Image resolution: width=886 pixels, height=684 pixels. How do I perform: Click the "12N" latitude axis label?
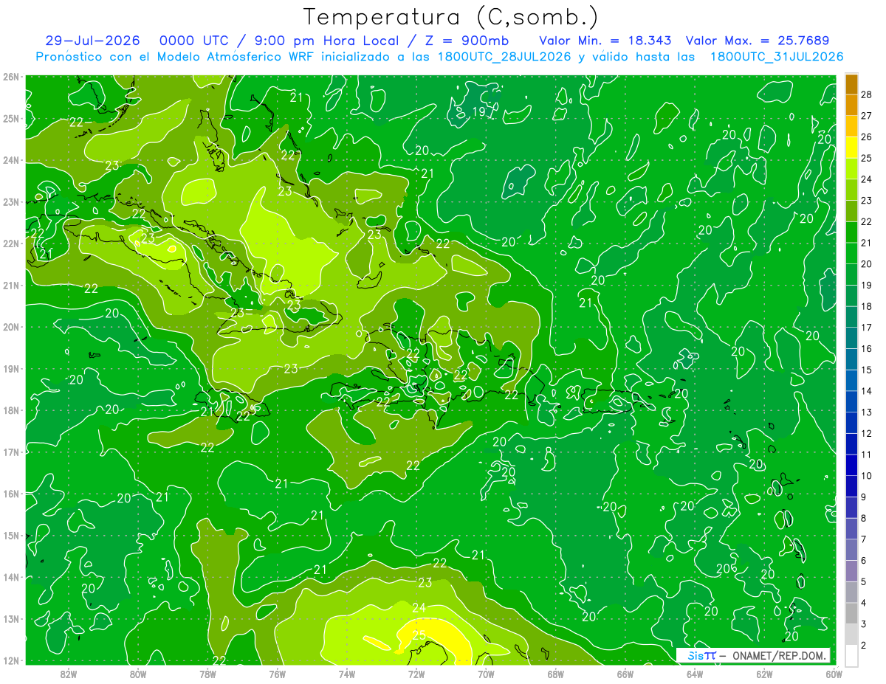10,660
